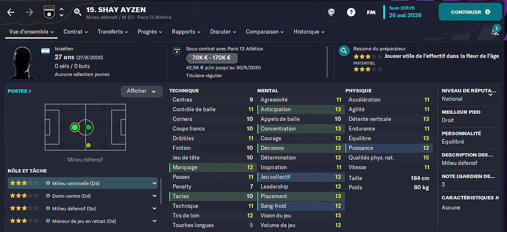The image size is (507, 232).
Task: Click the forward navigation arrow
Action: click(x=28, y=12)
